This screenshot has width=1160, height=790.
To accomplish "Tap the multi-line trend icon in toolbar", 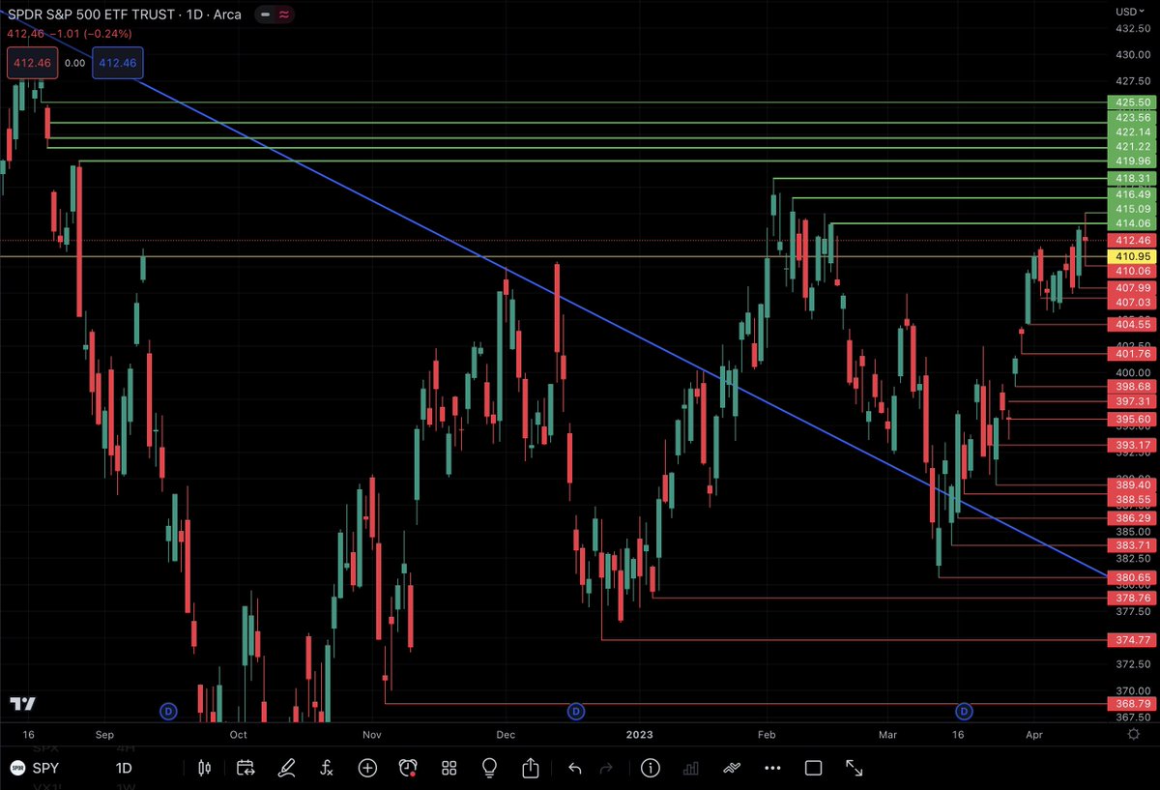I will click(731, 769).
